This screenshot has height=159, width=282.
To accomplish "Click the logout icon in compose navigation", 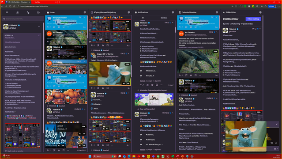I will click(38, 12).
